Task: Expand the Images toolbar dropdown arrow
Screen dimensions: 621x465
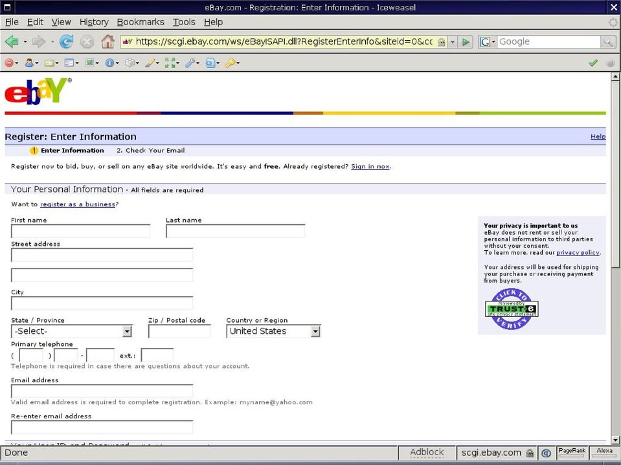Action: pyautogui.click(x=97, y=63)
